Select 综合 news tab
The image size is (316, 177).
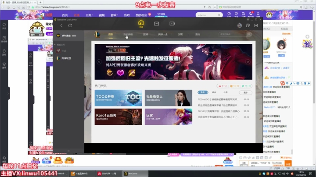214,92
